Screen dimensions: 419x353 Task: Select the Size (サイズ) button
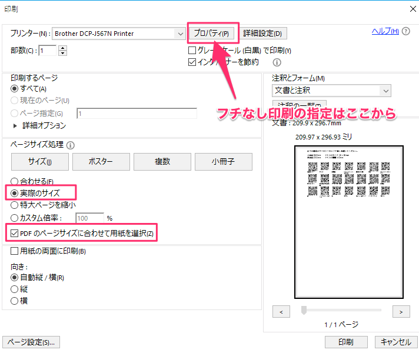pyautogui.click(x=40, y=162)
